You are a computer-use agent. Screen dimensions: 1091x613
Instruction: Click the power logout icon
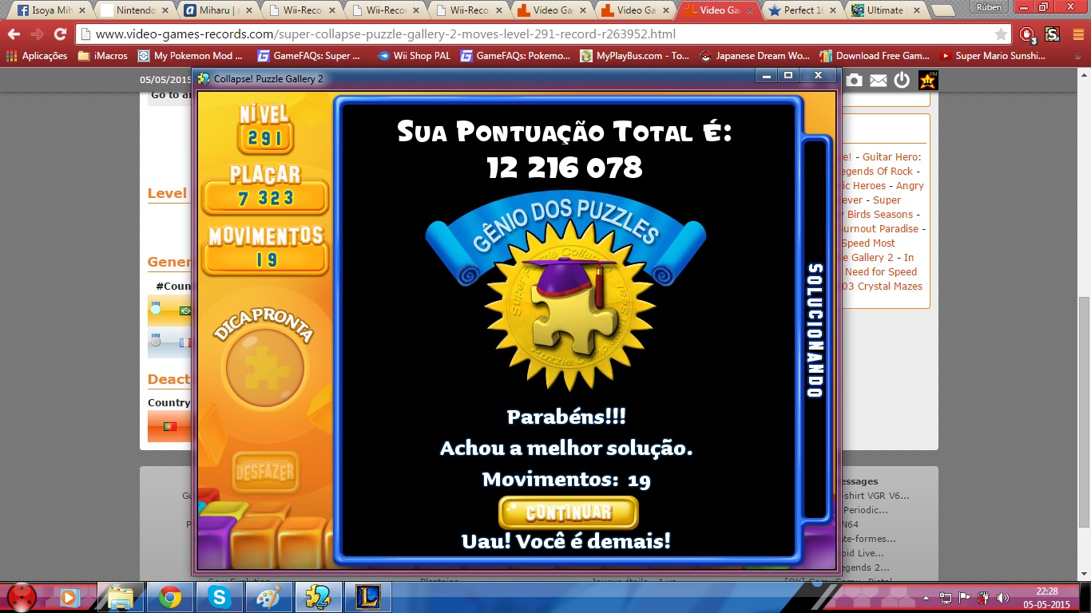pyautogui.click(x=902, y=80)
